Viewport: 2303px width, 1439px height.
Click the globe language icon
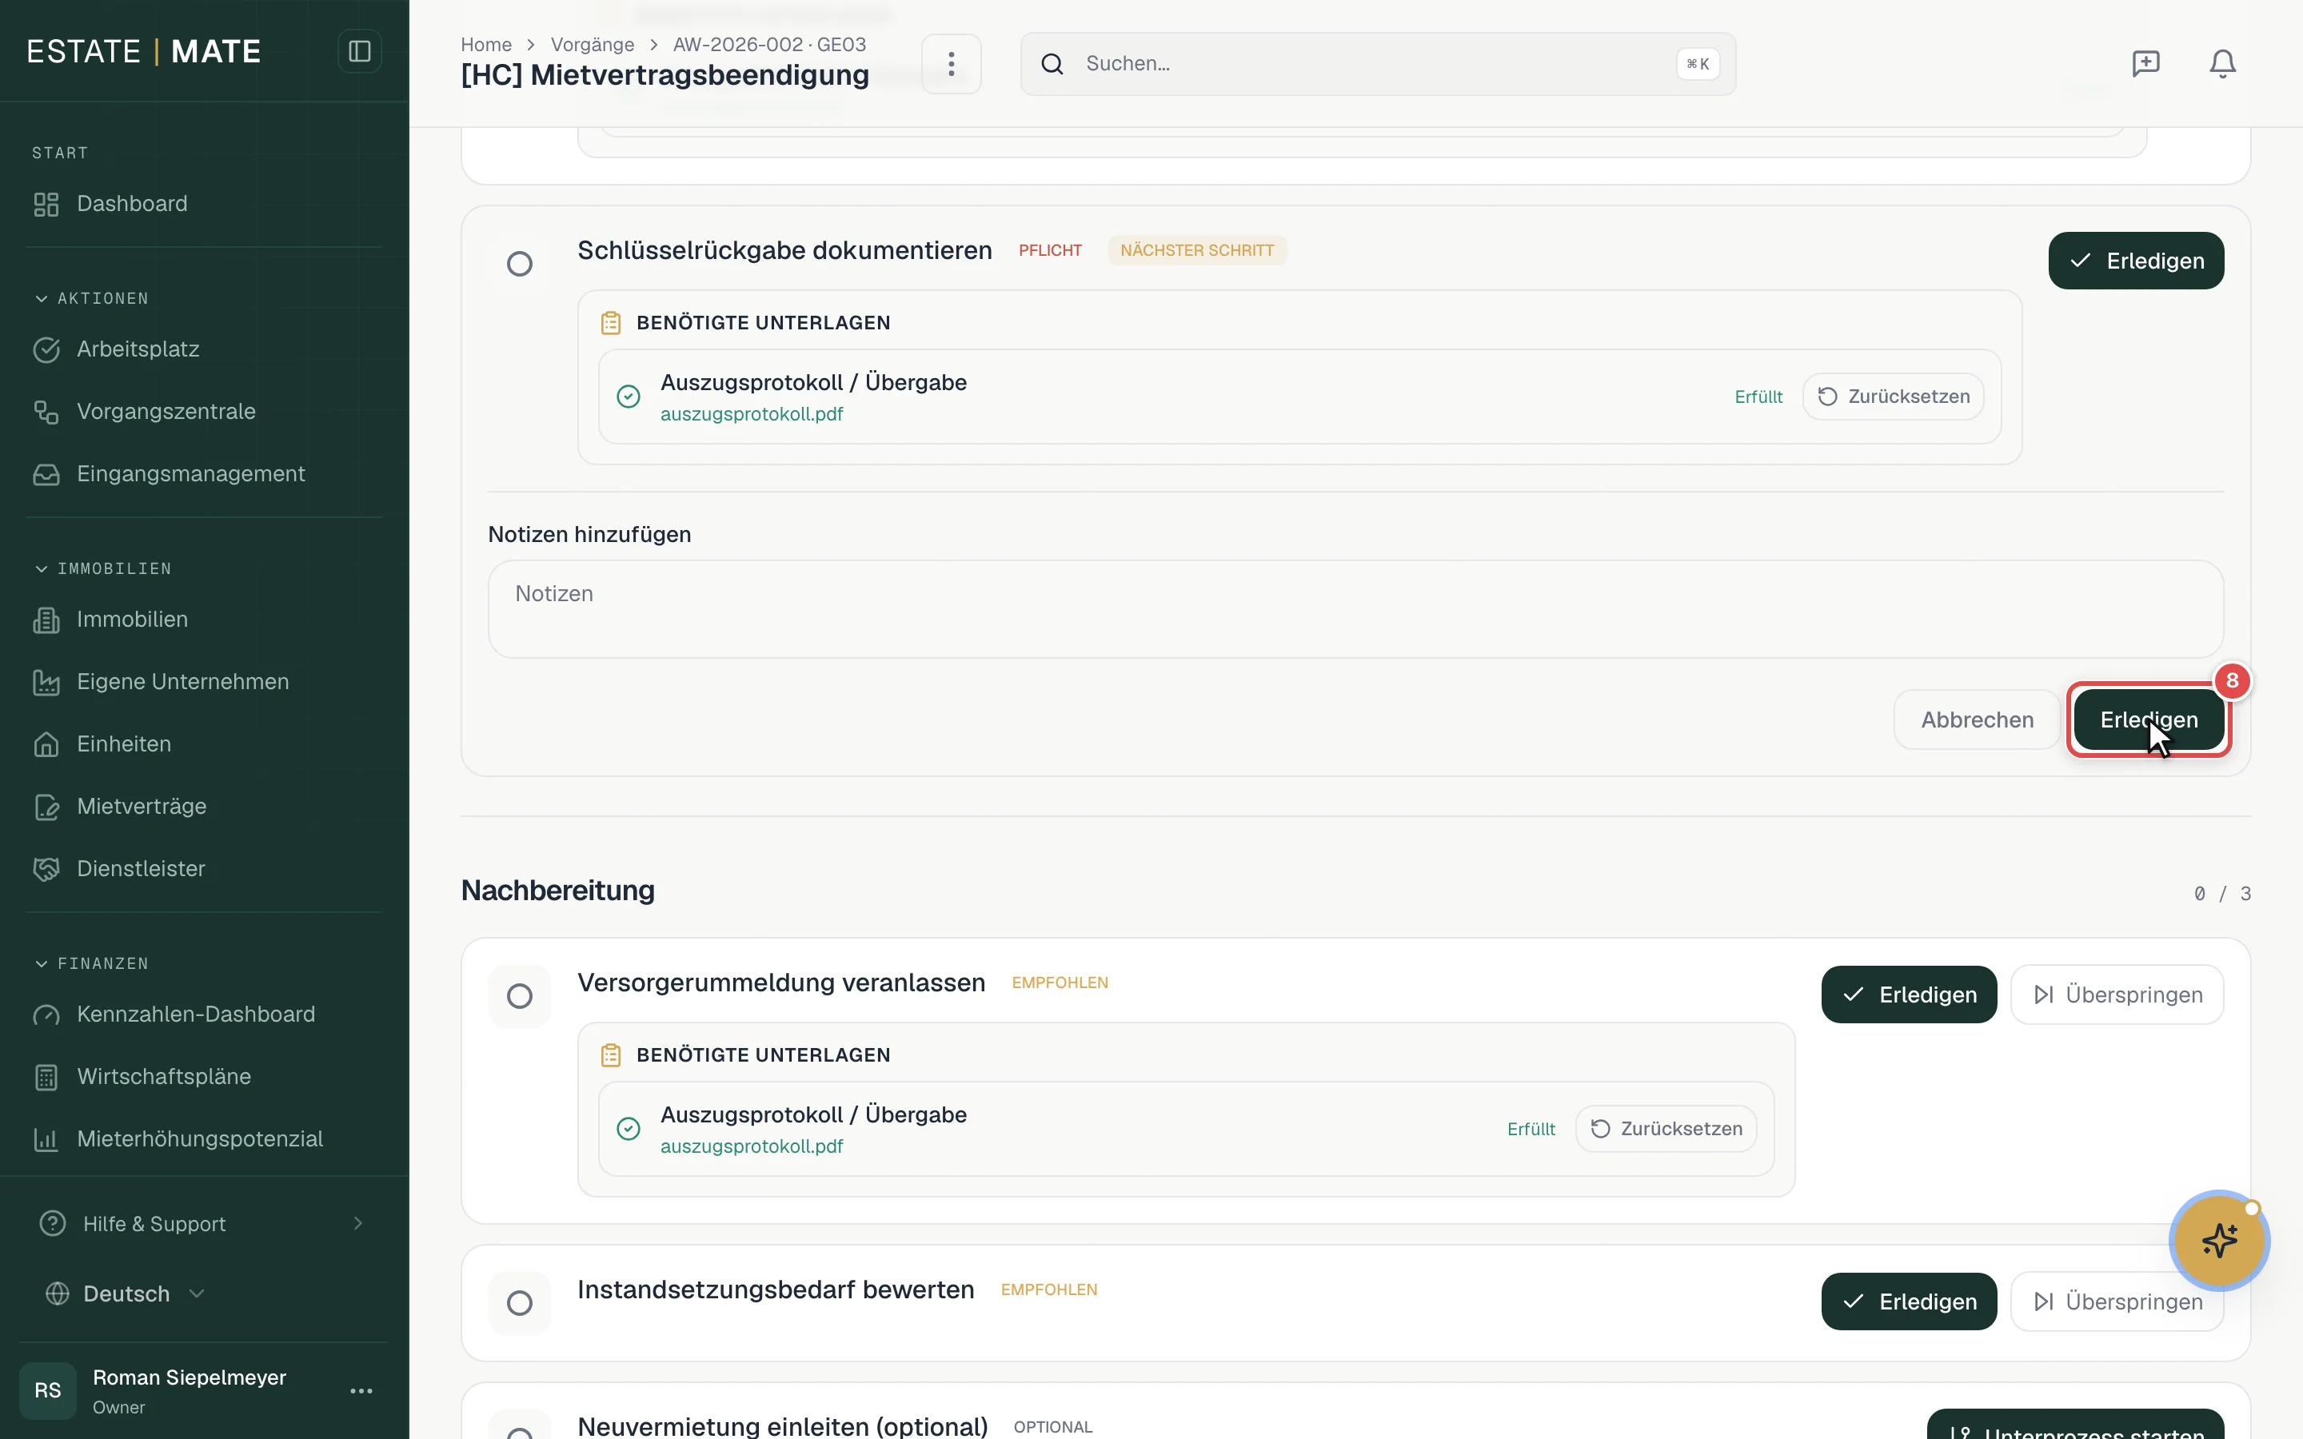pos(58,1294)
